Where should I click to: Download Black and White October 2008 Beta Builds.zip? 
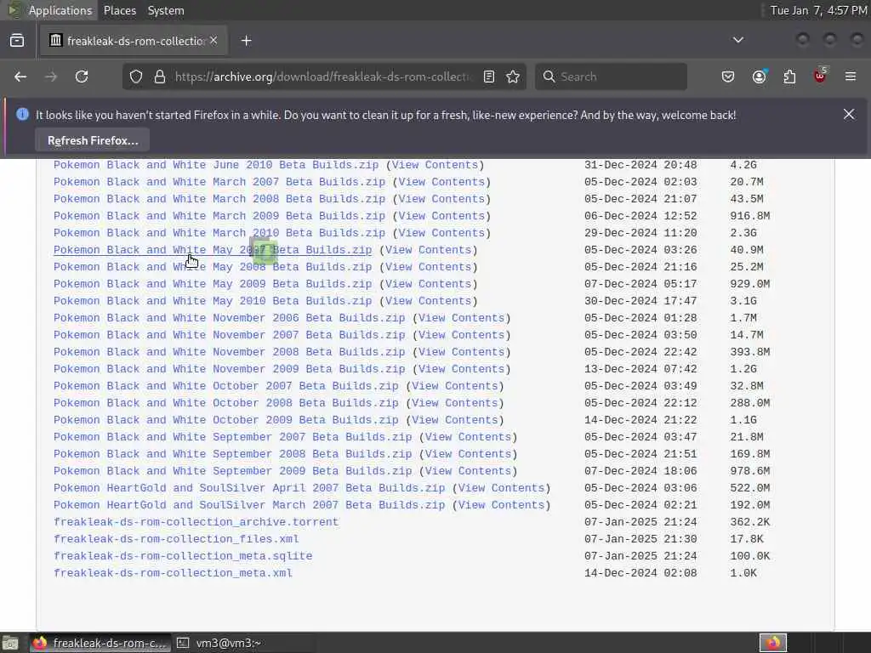pos(225,402)
